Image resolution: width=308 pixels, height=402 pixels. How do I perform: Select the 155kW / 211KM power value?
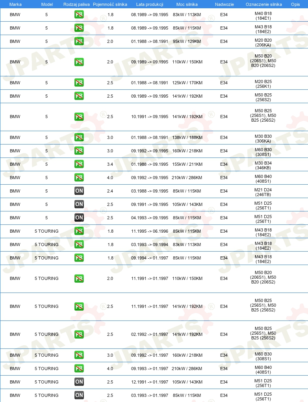click(187, 164)
